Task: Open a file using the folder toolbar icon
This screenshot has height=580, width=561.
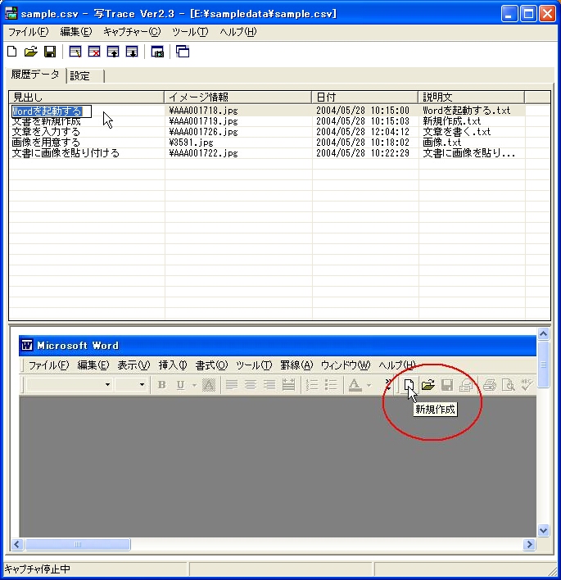Action: 31,52
